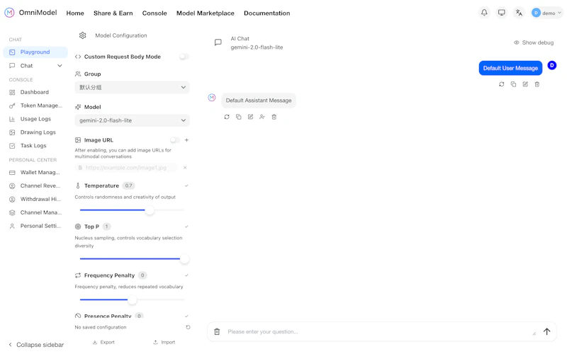Toggle the Frequency Penalty checkmark

click(186, 275)
